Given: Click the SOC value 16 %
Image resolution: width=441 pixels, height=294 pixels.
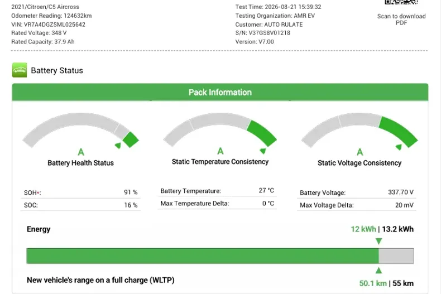Looking at the screenshot, I should coord(131,205).
